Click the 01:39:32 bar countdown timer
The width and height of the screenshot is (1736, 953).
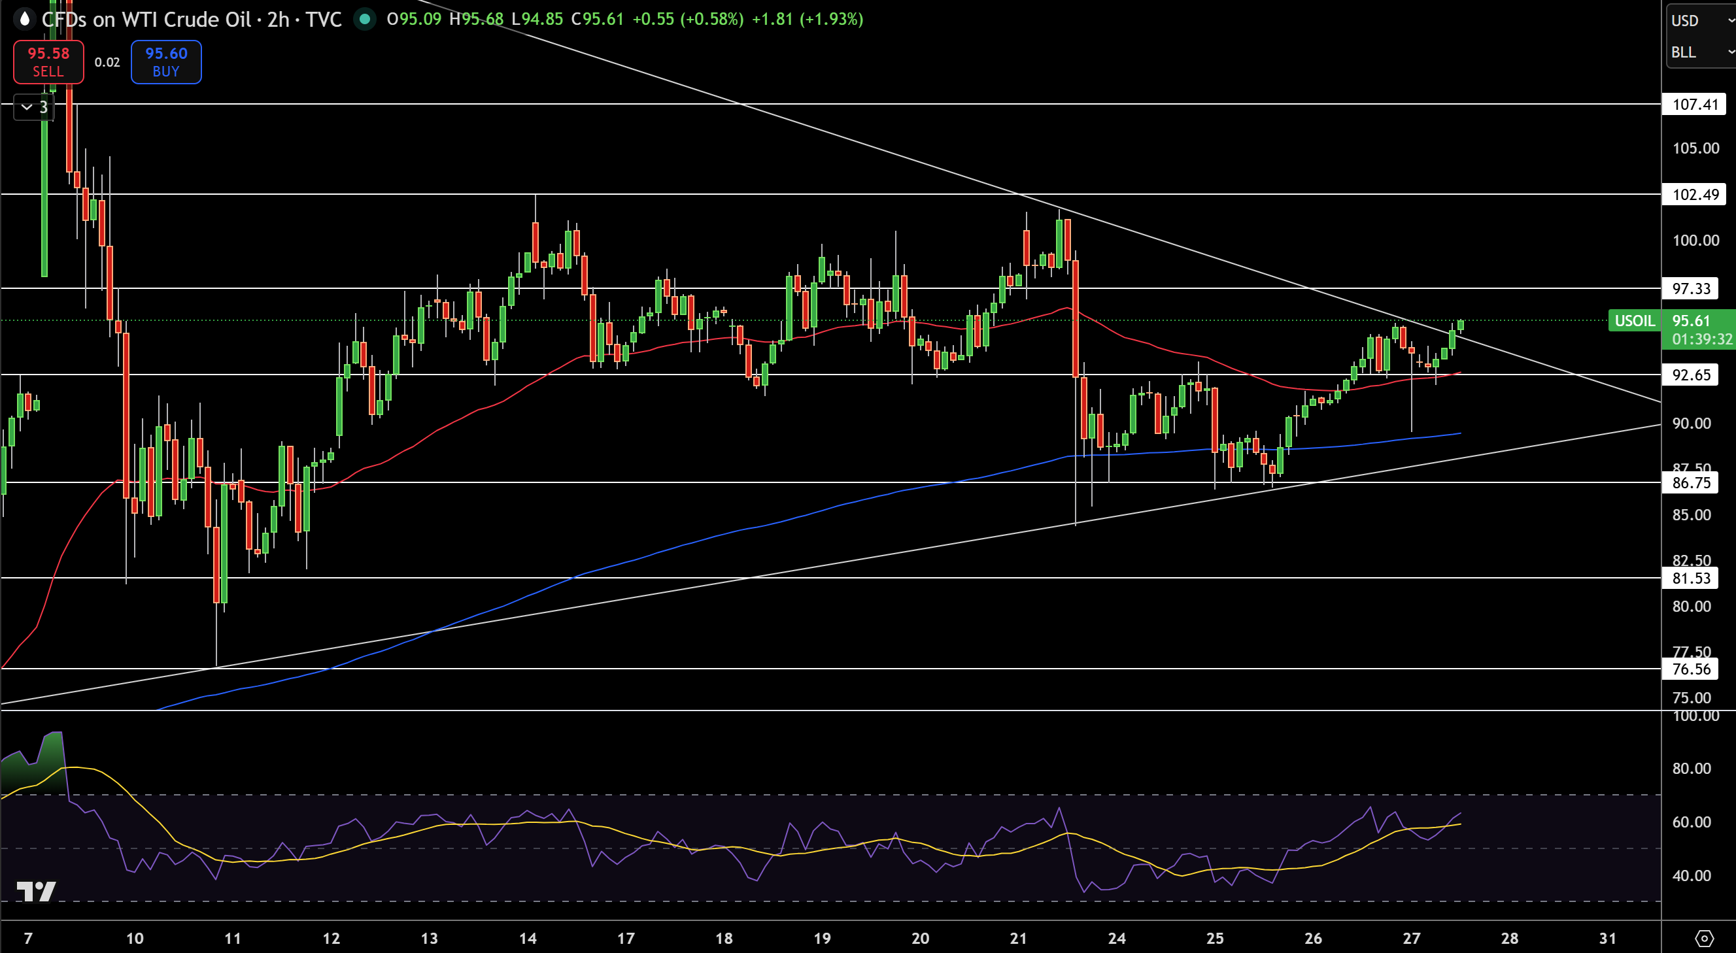pyautogui.click(x=1701, y=339)
